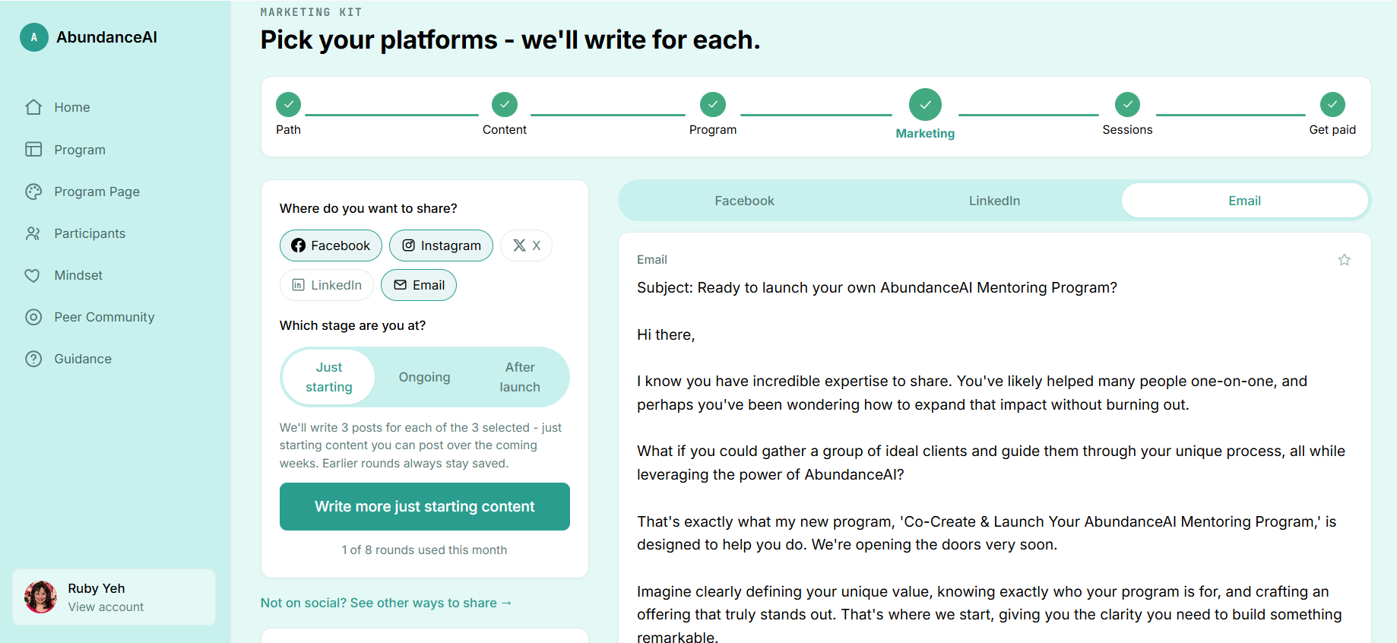Click Write more just starting content
1397x643 pixels.
[x=425, y=506]
